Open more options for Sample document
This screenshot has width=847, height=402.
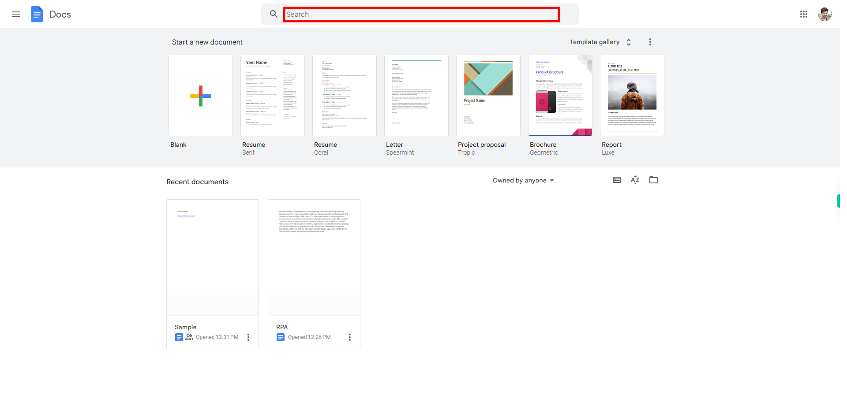tap(248, 337)
